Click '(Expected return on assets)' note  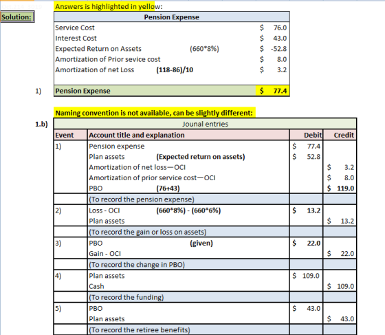[201, 157]
